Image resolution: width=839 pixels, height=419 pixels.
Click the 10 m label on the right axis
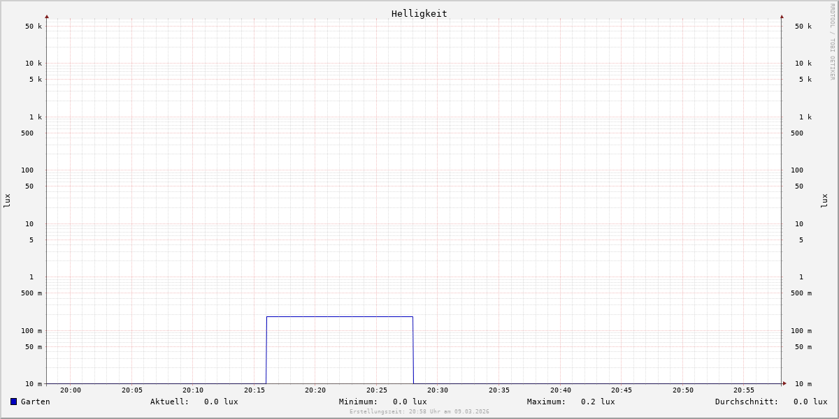(x=803, y=384)
